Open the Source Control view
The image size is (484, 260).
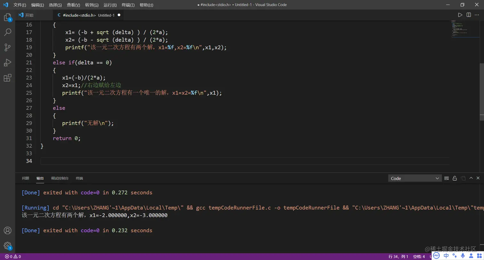click(x=7, y=47)
